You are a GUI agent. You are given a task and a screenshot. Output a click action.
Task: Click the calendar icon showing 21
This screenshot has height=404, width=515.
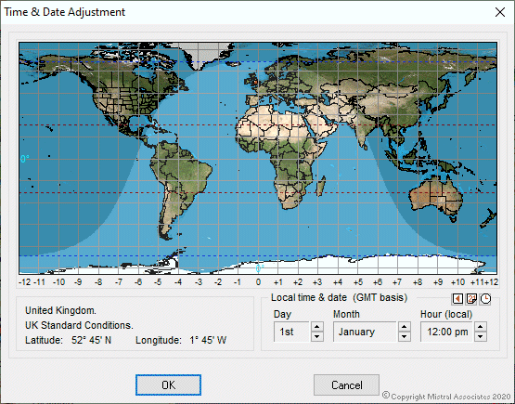coord(471,299)
